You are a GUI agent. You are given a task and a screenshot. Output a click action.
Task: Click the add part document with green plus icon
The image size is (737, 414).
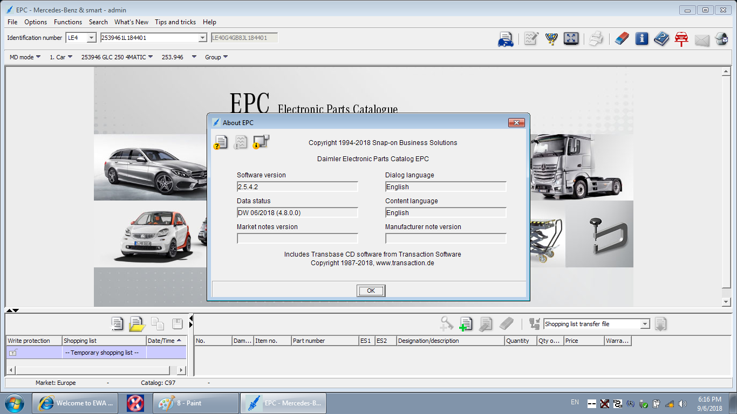(x=466, y=323)
